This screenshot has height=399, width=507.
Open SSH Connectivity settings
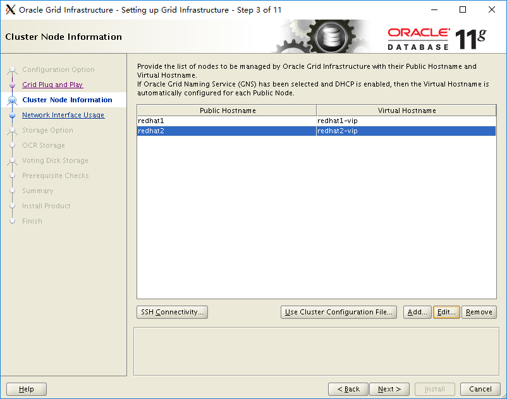pyautogui.click(x=172, y=312)
